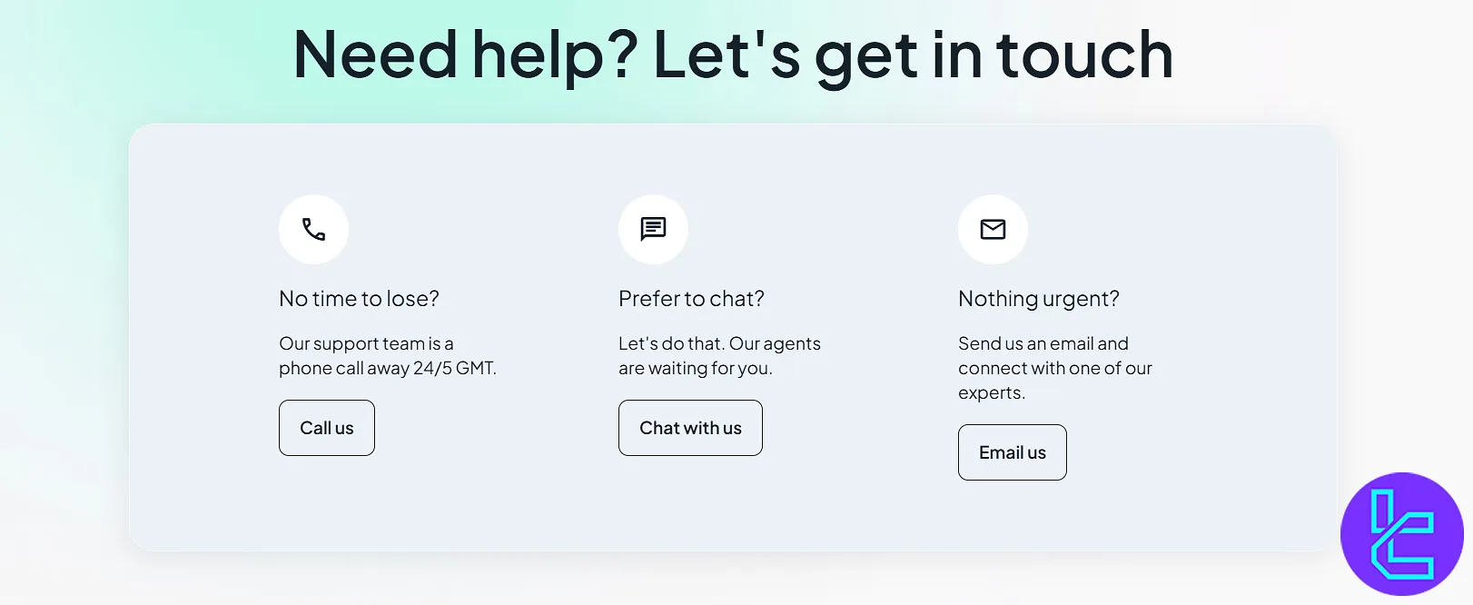Click the "Send us an email and" line
This screenshot has height=605, width=1473.
pyautogui.click(x=1043, y=343)
